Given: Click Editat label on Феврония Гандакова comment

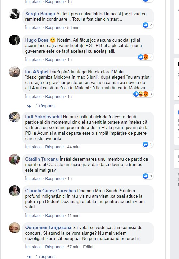Looking at the screenshot, I should [x=88, y=247].
